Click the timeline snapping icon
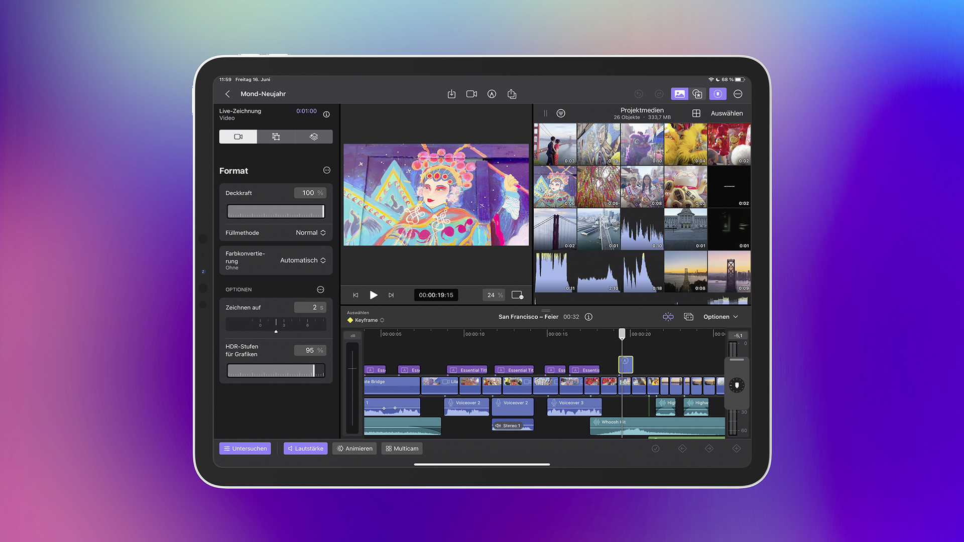Screen dimensions: 964x542 coord(668,317)
